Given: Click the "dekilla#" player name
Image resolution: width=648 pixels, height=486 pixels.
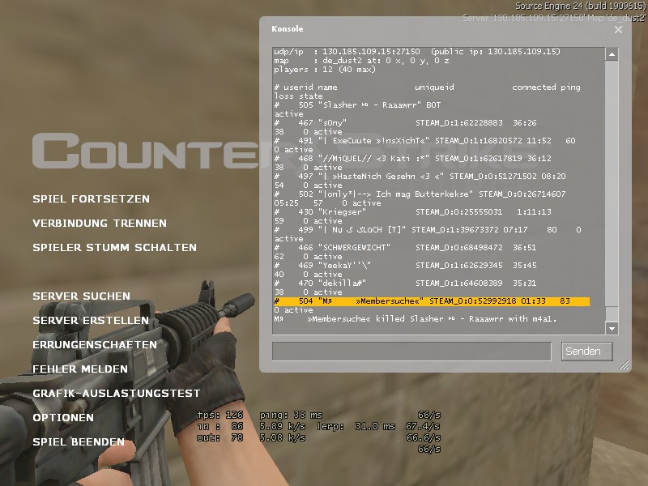Looking at the screenshot, I should click(x=342, y=283).
